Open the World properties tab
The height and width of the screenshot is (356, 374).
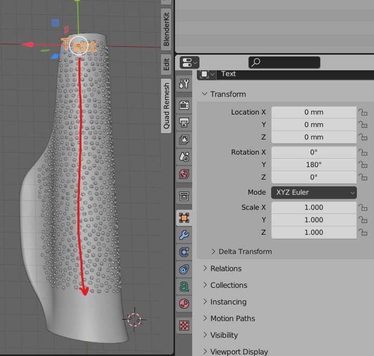(x=184, y=174)
